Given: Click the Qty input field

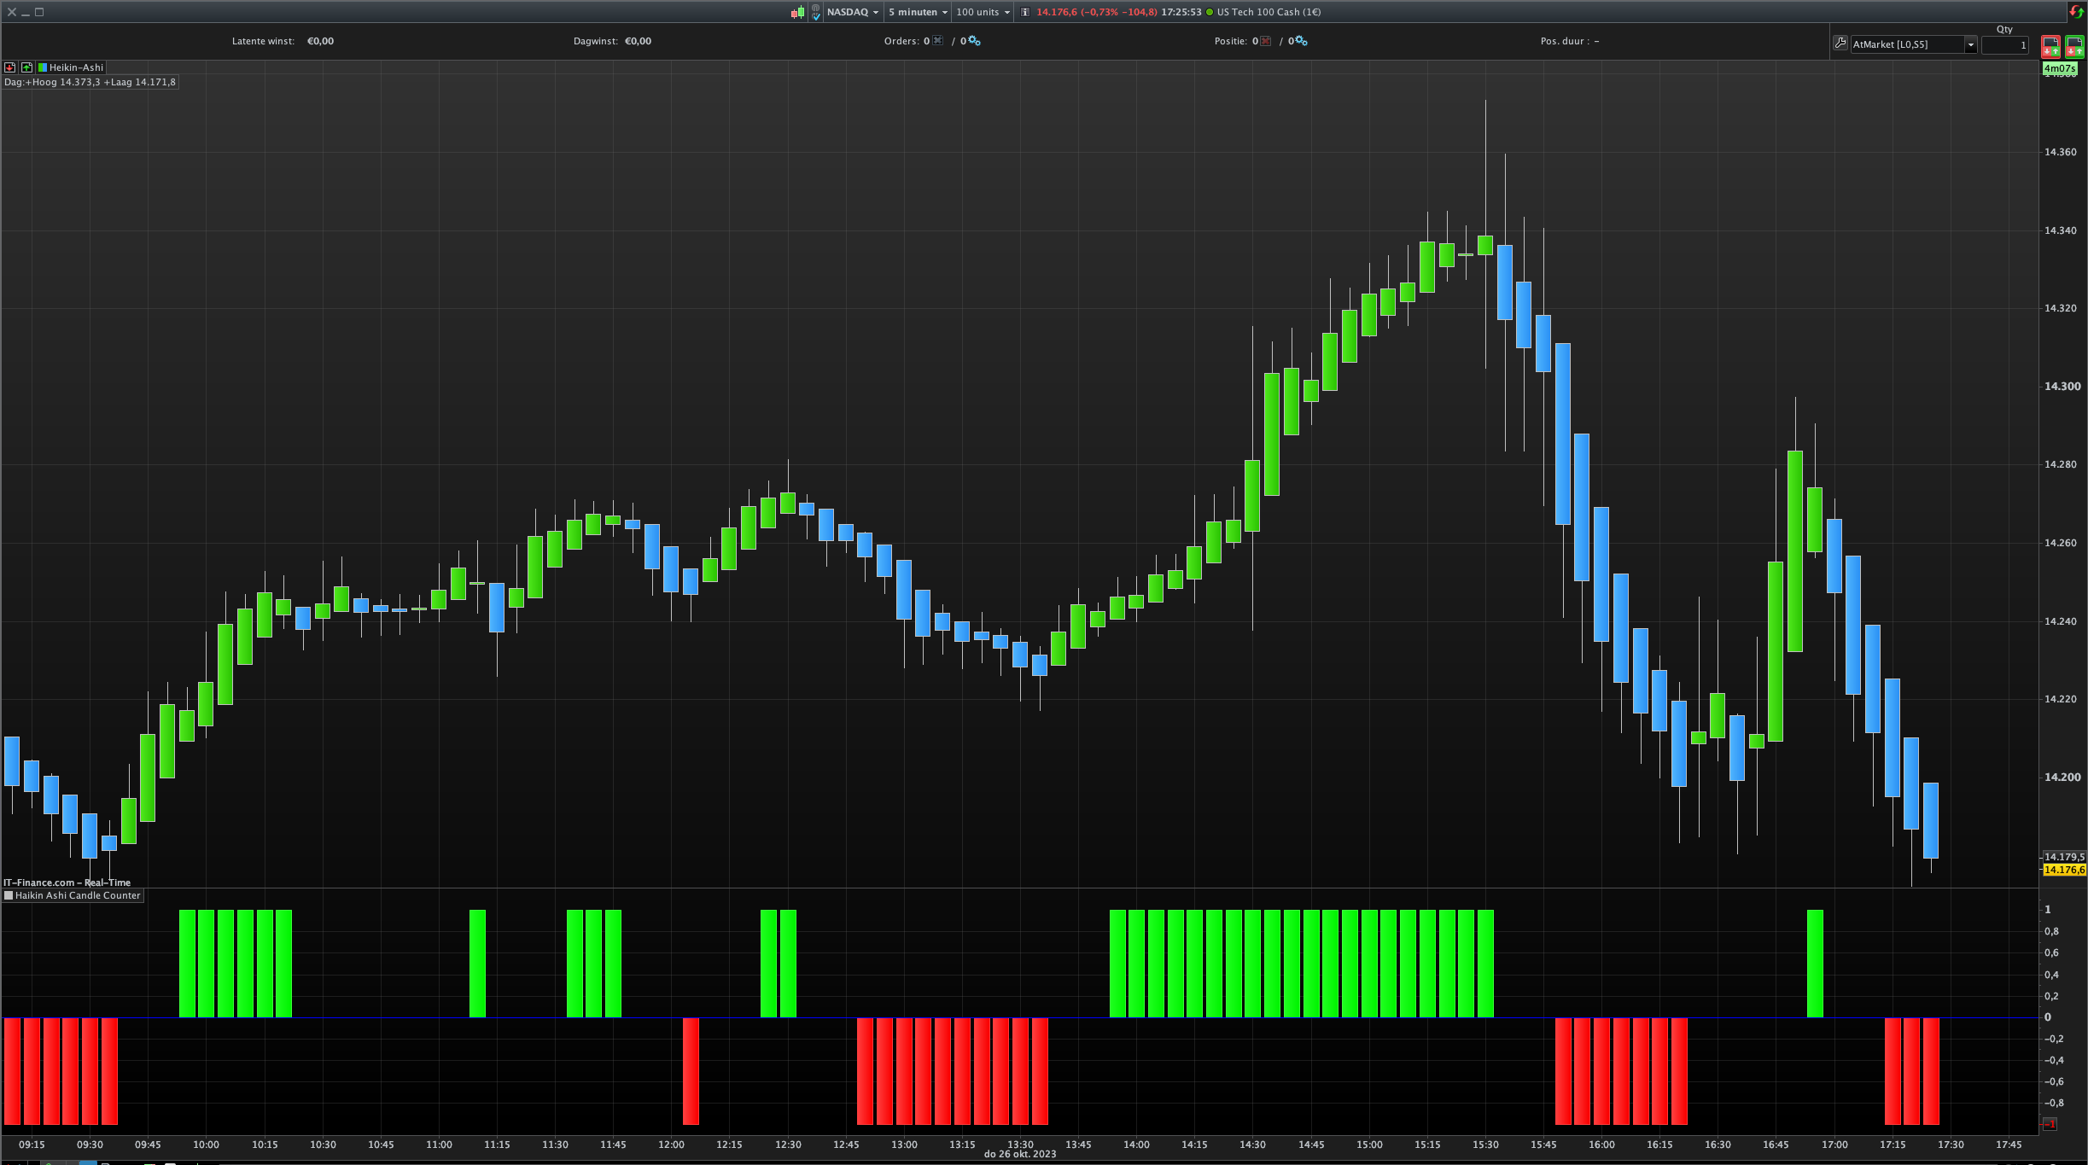Looking at the screenshot, I should click(2003, 45).
